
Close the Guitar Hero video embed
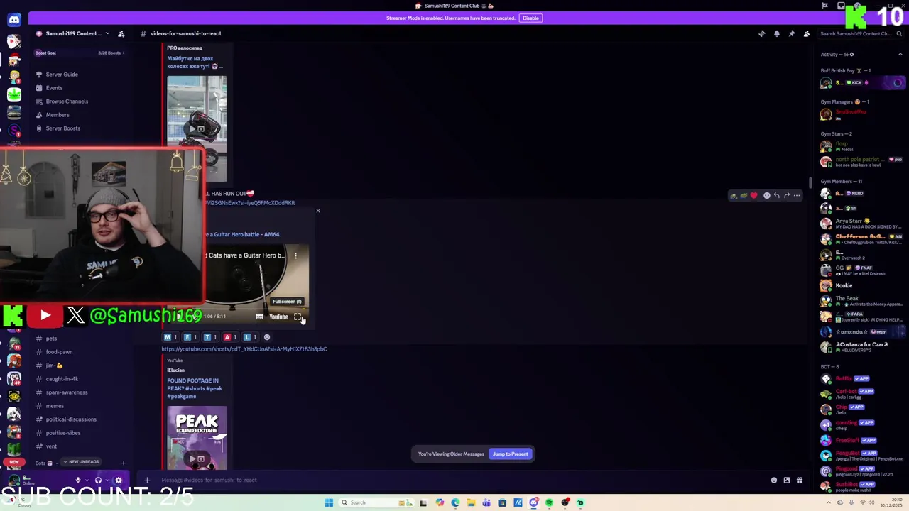point(317,211)
